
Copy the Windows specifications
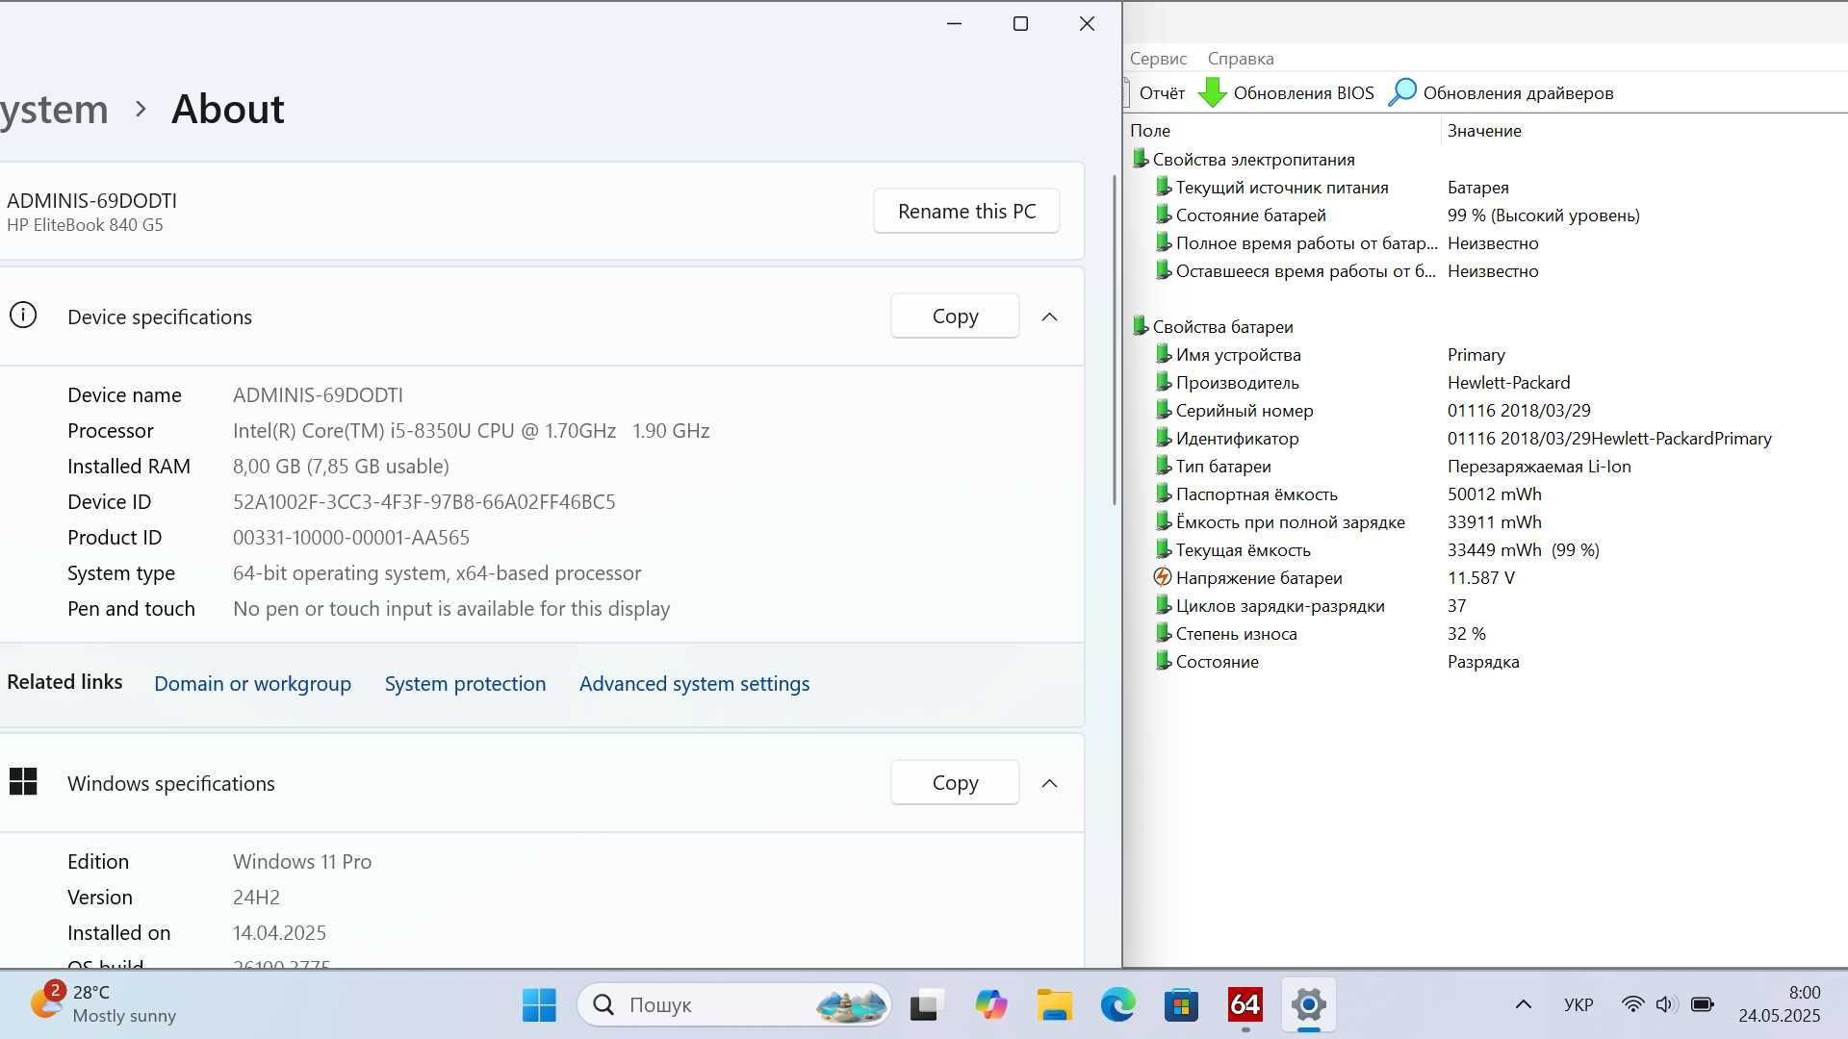(x=955, y=782)
